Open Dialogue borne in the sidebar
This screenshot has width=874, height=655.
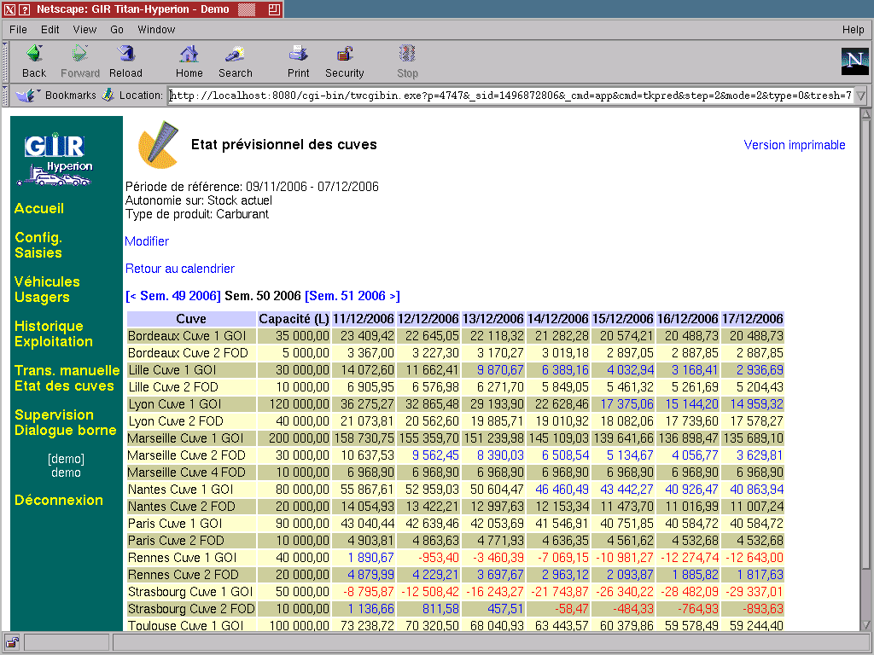point(65,431)
